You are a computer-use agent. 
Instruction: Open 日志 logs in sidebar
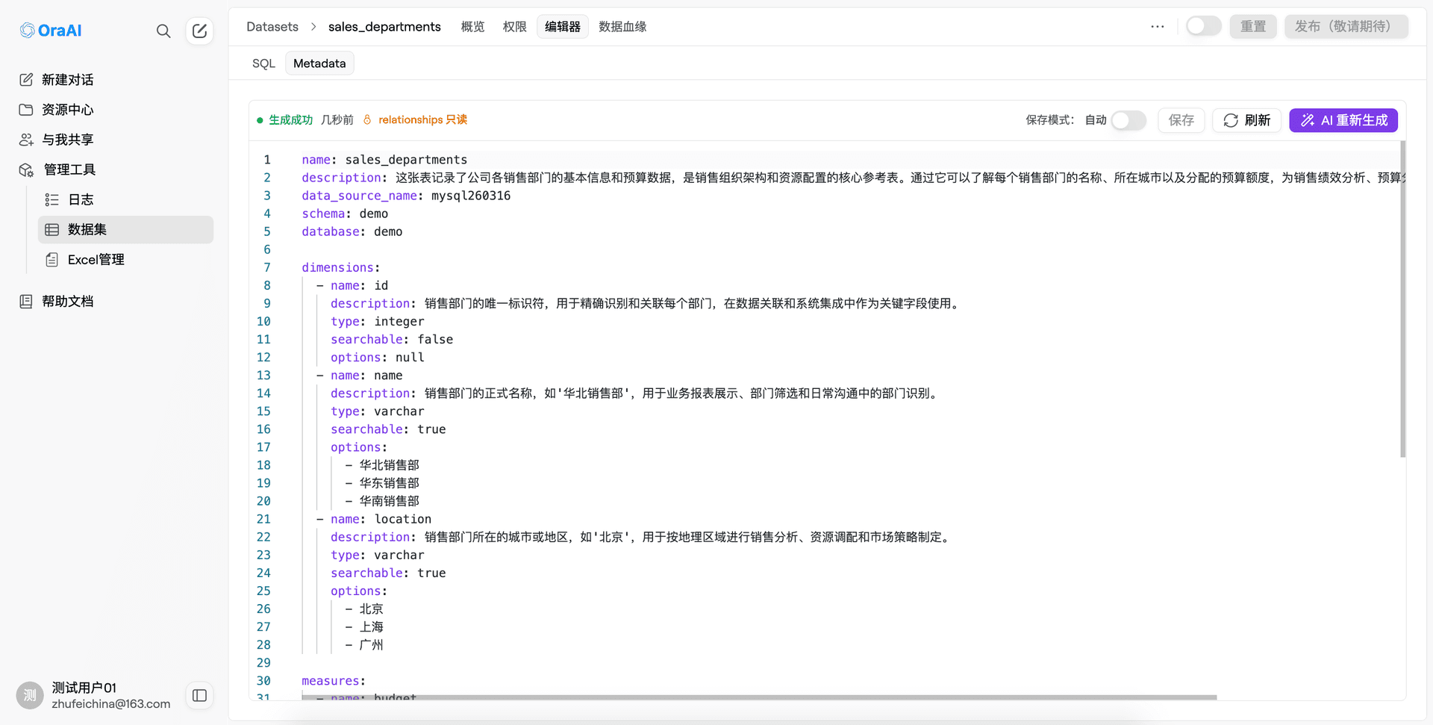point(81,199)
